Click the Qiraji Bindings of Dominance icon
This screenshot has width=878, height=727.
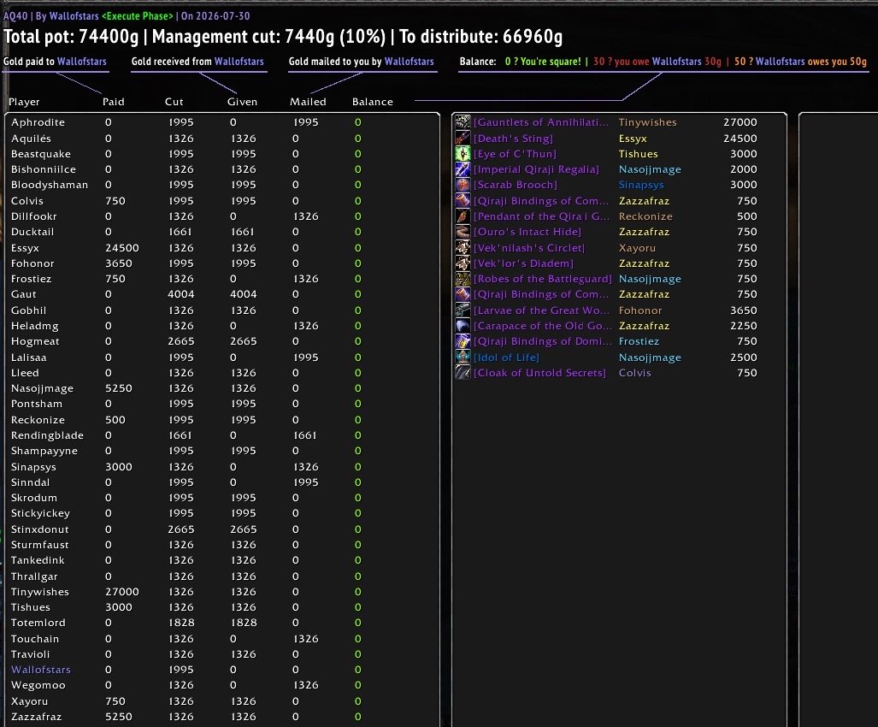pyautogui.click(x=463, y=341)
